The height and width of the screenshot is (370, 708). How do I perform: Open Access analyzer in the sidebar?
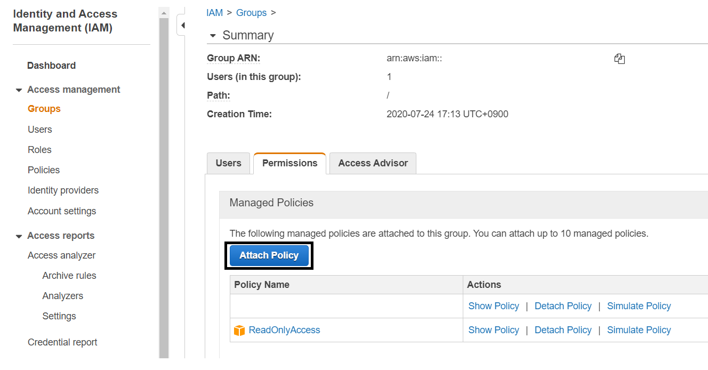coord(61,255)
